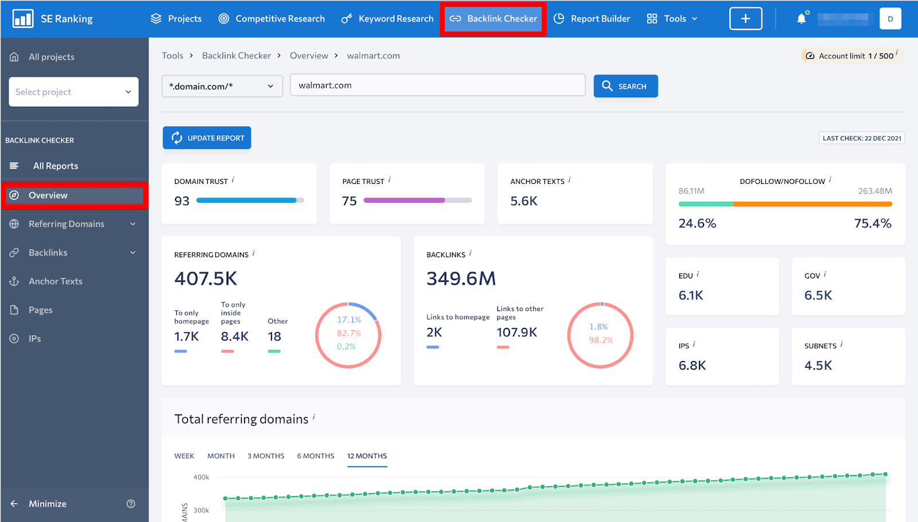This screenshot has height=522, width=918.
Task: Click the plus add button in header
Action: coord(745,18)
